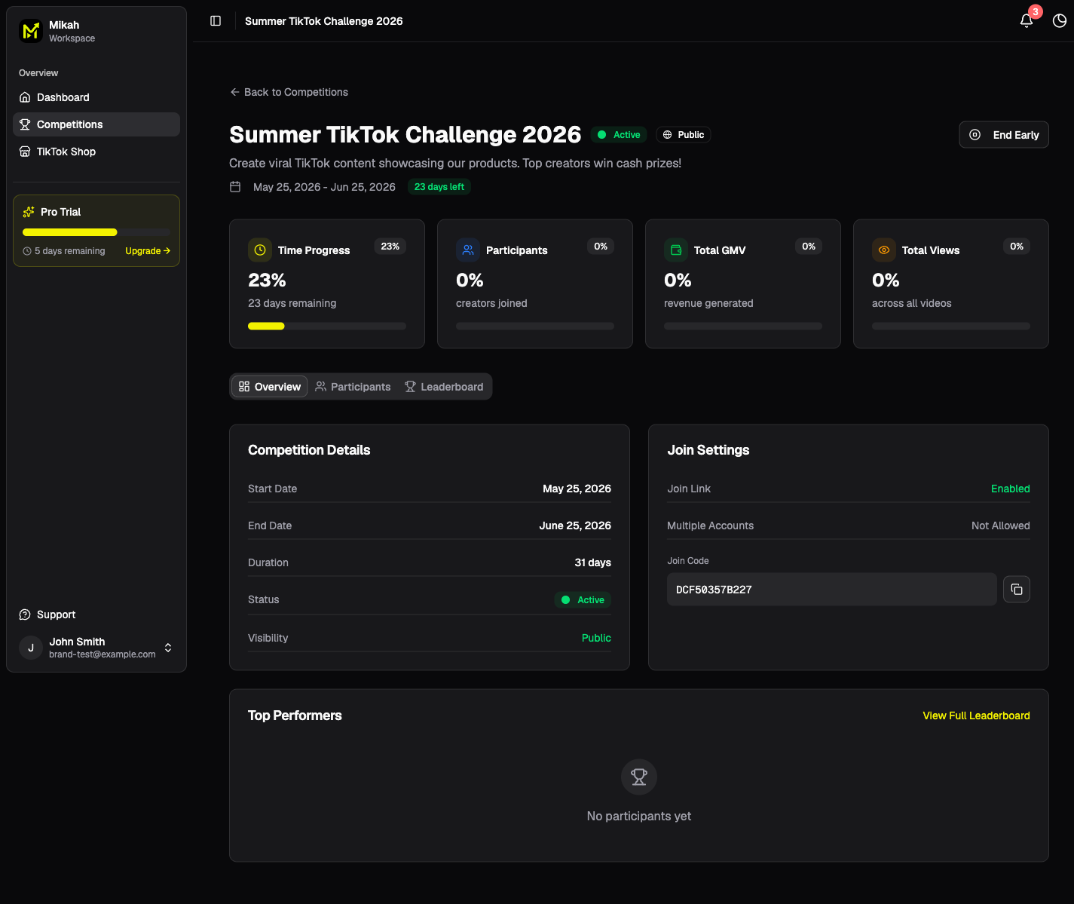
Task: Copy the join code
Action: tap(1017, 590)
